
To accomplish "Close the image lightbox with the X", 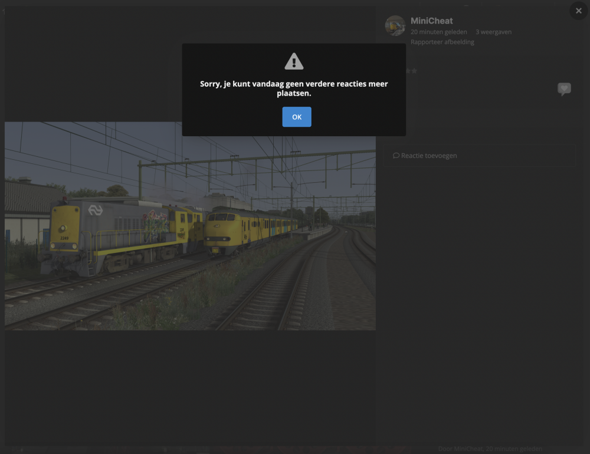I will coord(578,11).
